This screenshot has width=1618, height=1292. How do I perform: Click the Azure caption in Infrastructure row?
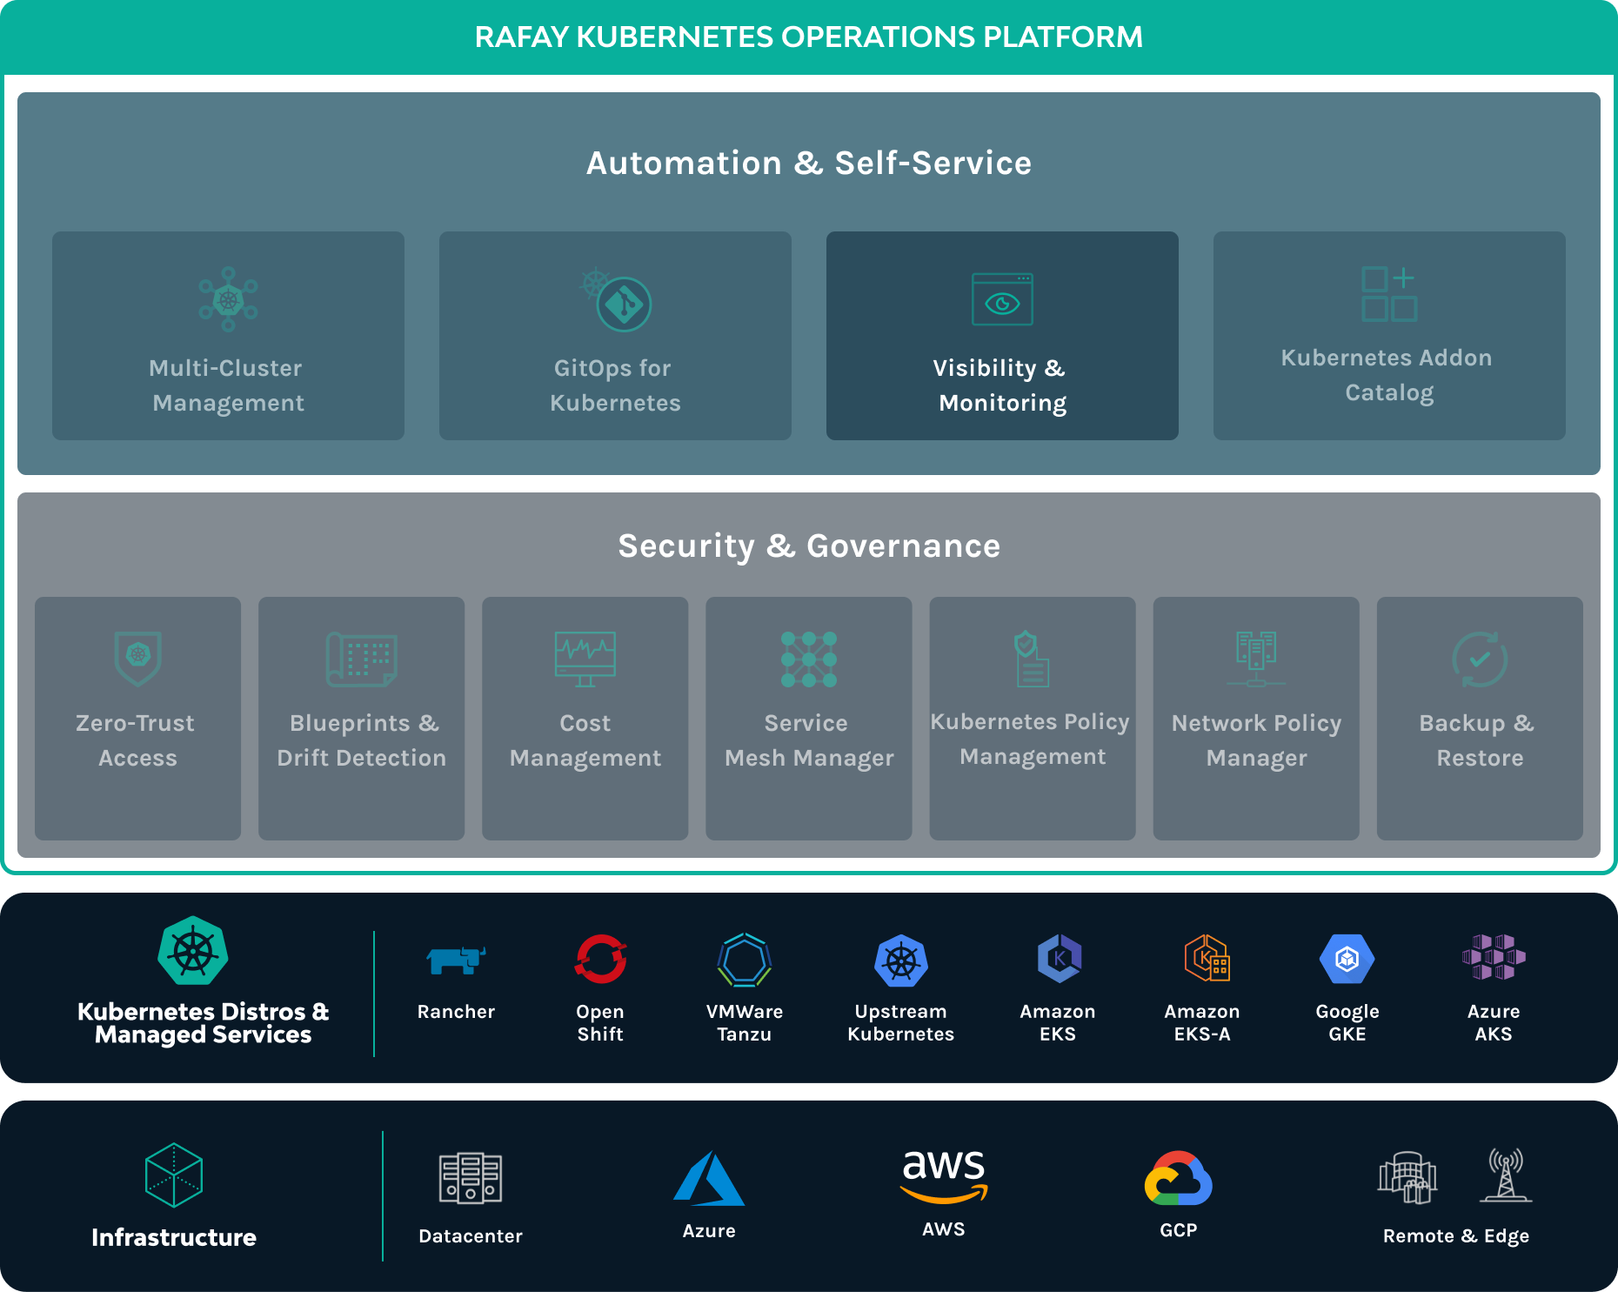(x=709, y=1231)
